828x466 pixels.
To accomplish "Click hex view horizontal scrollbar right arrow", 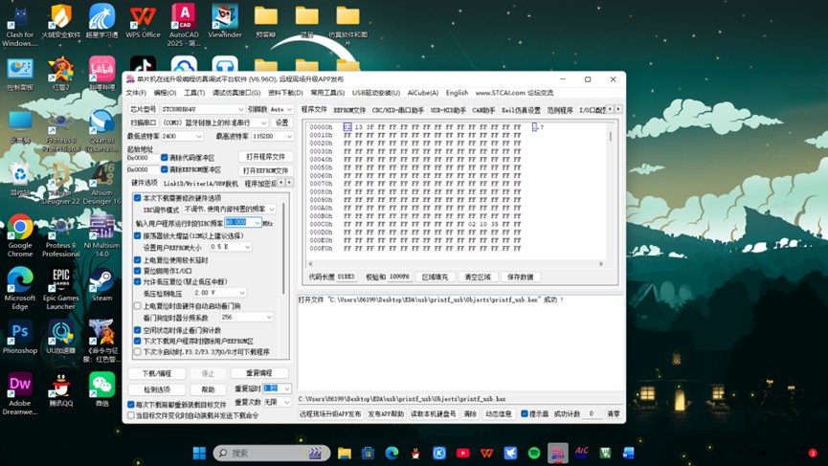I will 601,264.
